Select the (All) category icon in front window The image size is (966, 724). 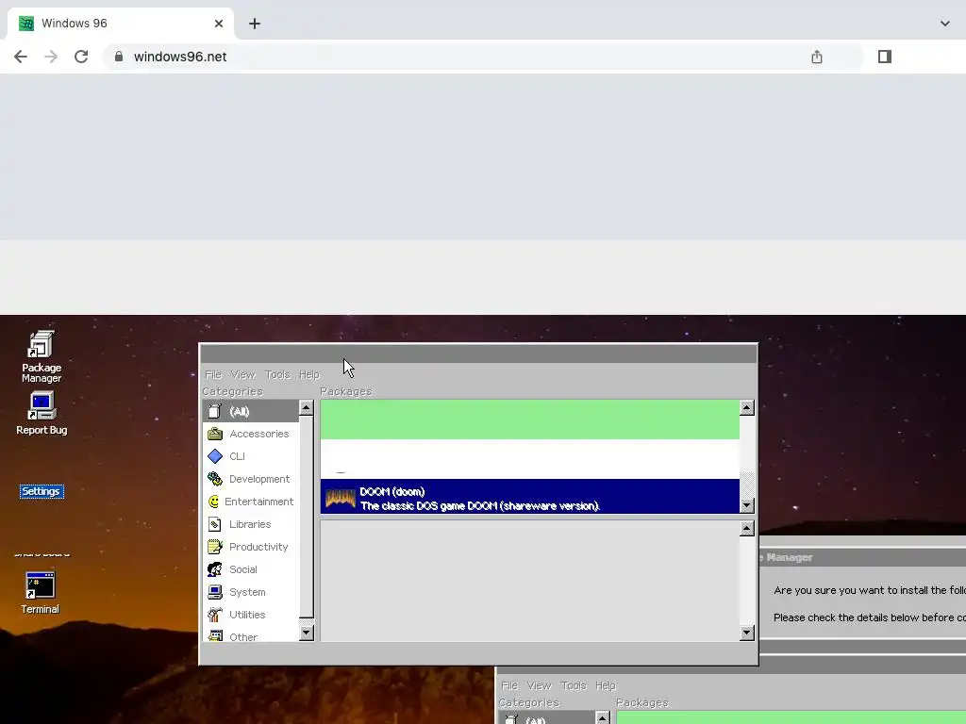pyautogui.click(x=214, y=411)
